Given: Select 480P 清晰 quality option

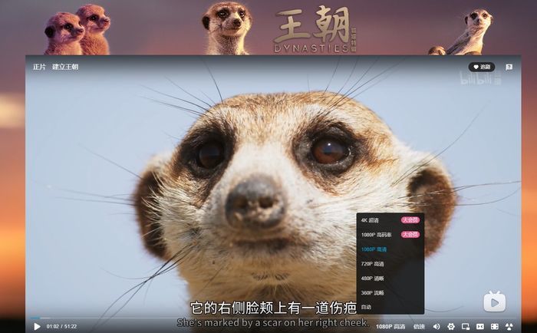Looking at the screenshot, I should click(x=390, y=279).
